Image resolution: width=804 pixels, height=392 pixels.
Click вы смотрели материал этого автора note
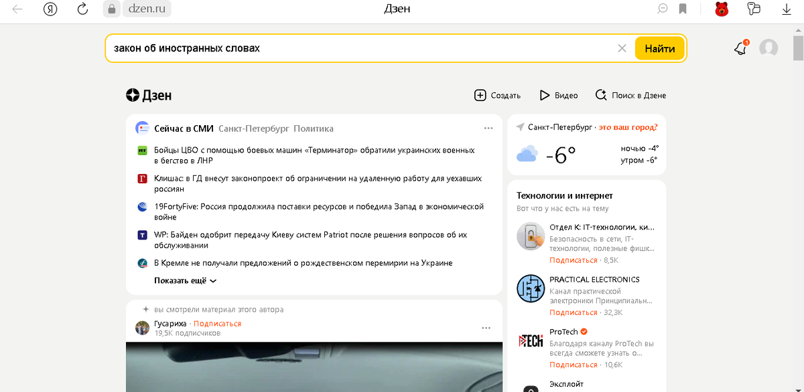click(218, 310)
